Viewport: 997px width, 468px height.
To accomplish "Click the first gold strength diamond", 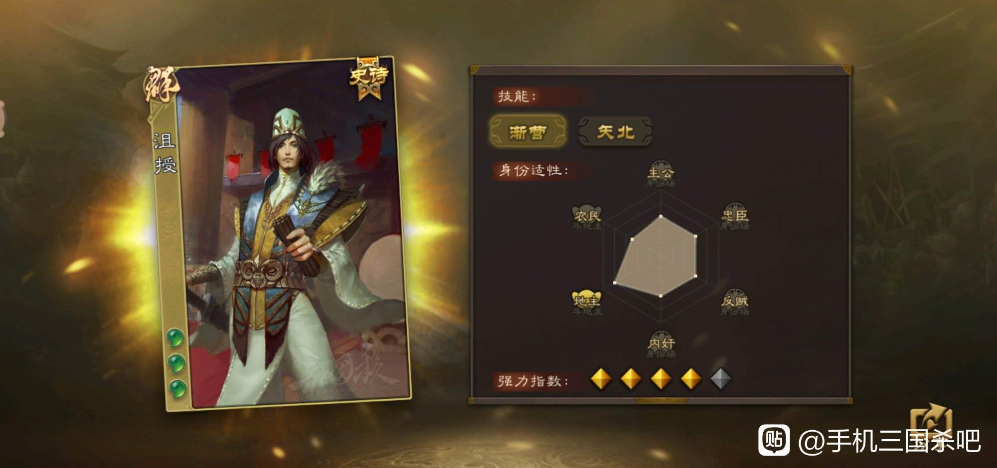I will click(601, 379).
